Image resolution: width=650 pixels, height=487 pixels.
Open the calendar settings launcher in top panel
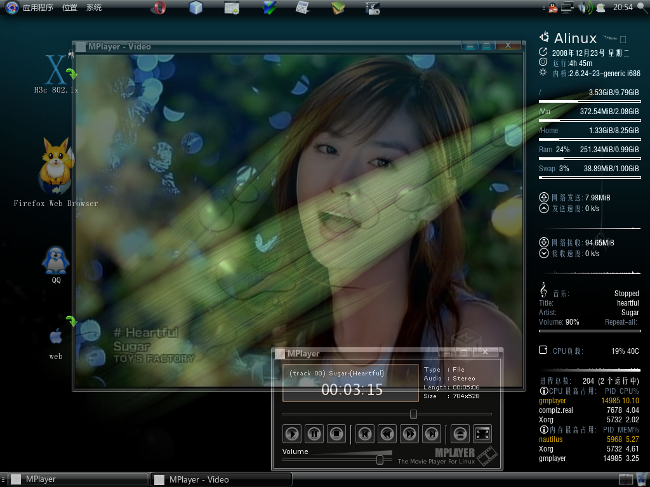[232, 8]
